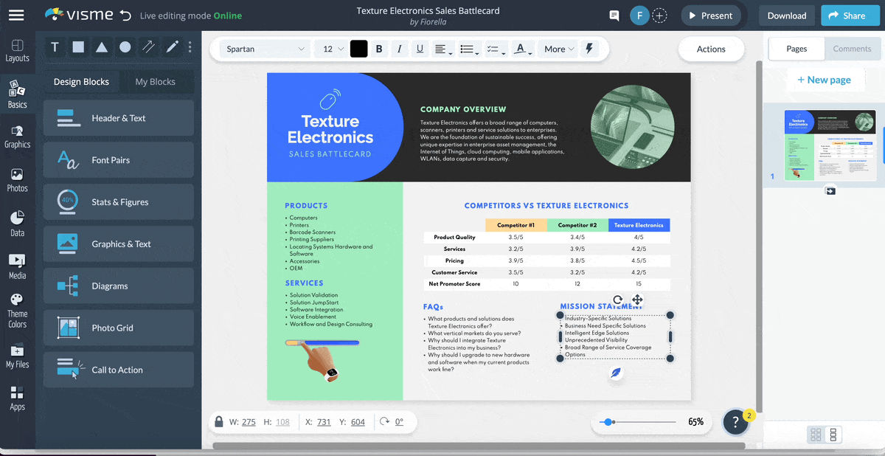The width and height of the screenshot is (885, 456).
Task: Click the lightning bolt animation icon
Action: click(589, 49)
